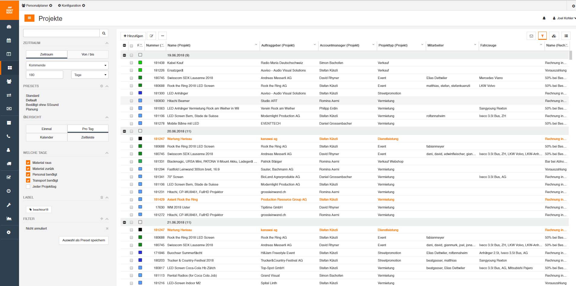
Task: Remove the 'Nicht annulliert' filter
Action: pos(107,228)
